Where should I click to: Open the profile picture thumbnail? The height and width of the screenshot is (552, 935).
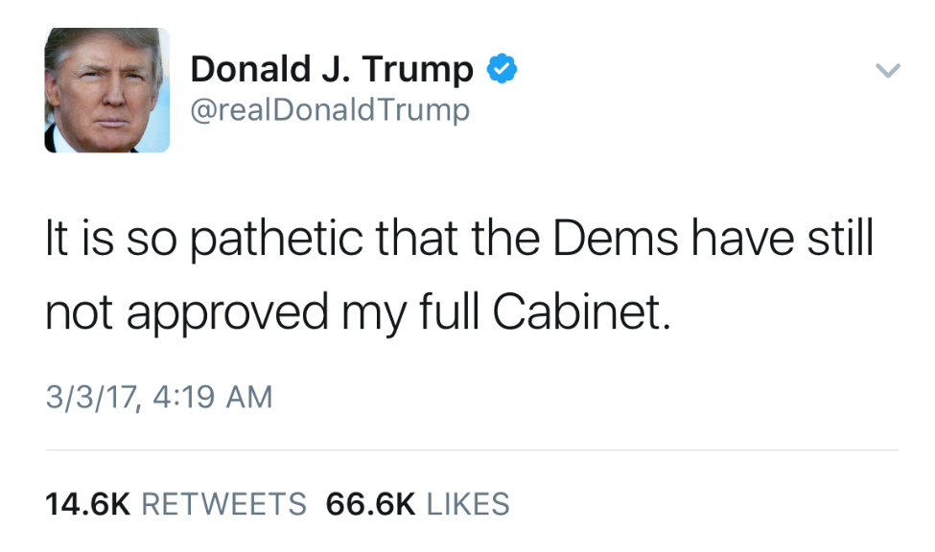107,90
